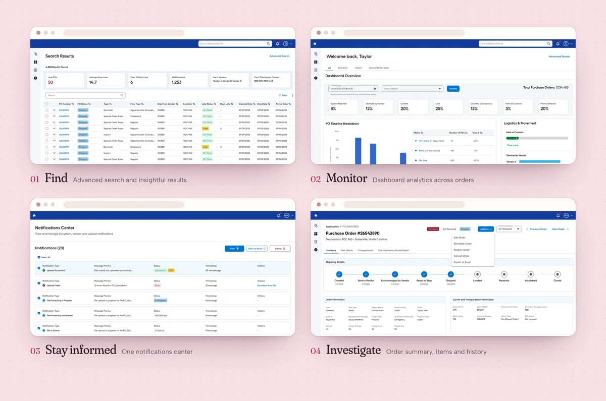Sort by PO Number using its sort icon

[x=73, y=104]
